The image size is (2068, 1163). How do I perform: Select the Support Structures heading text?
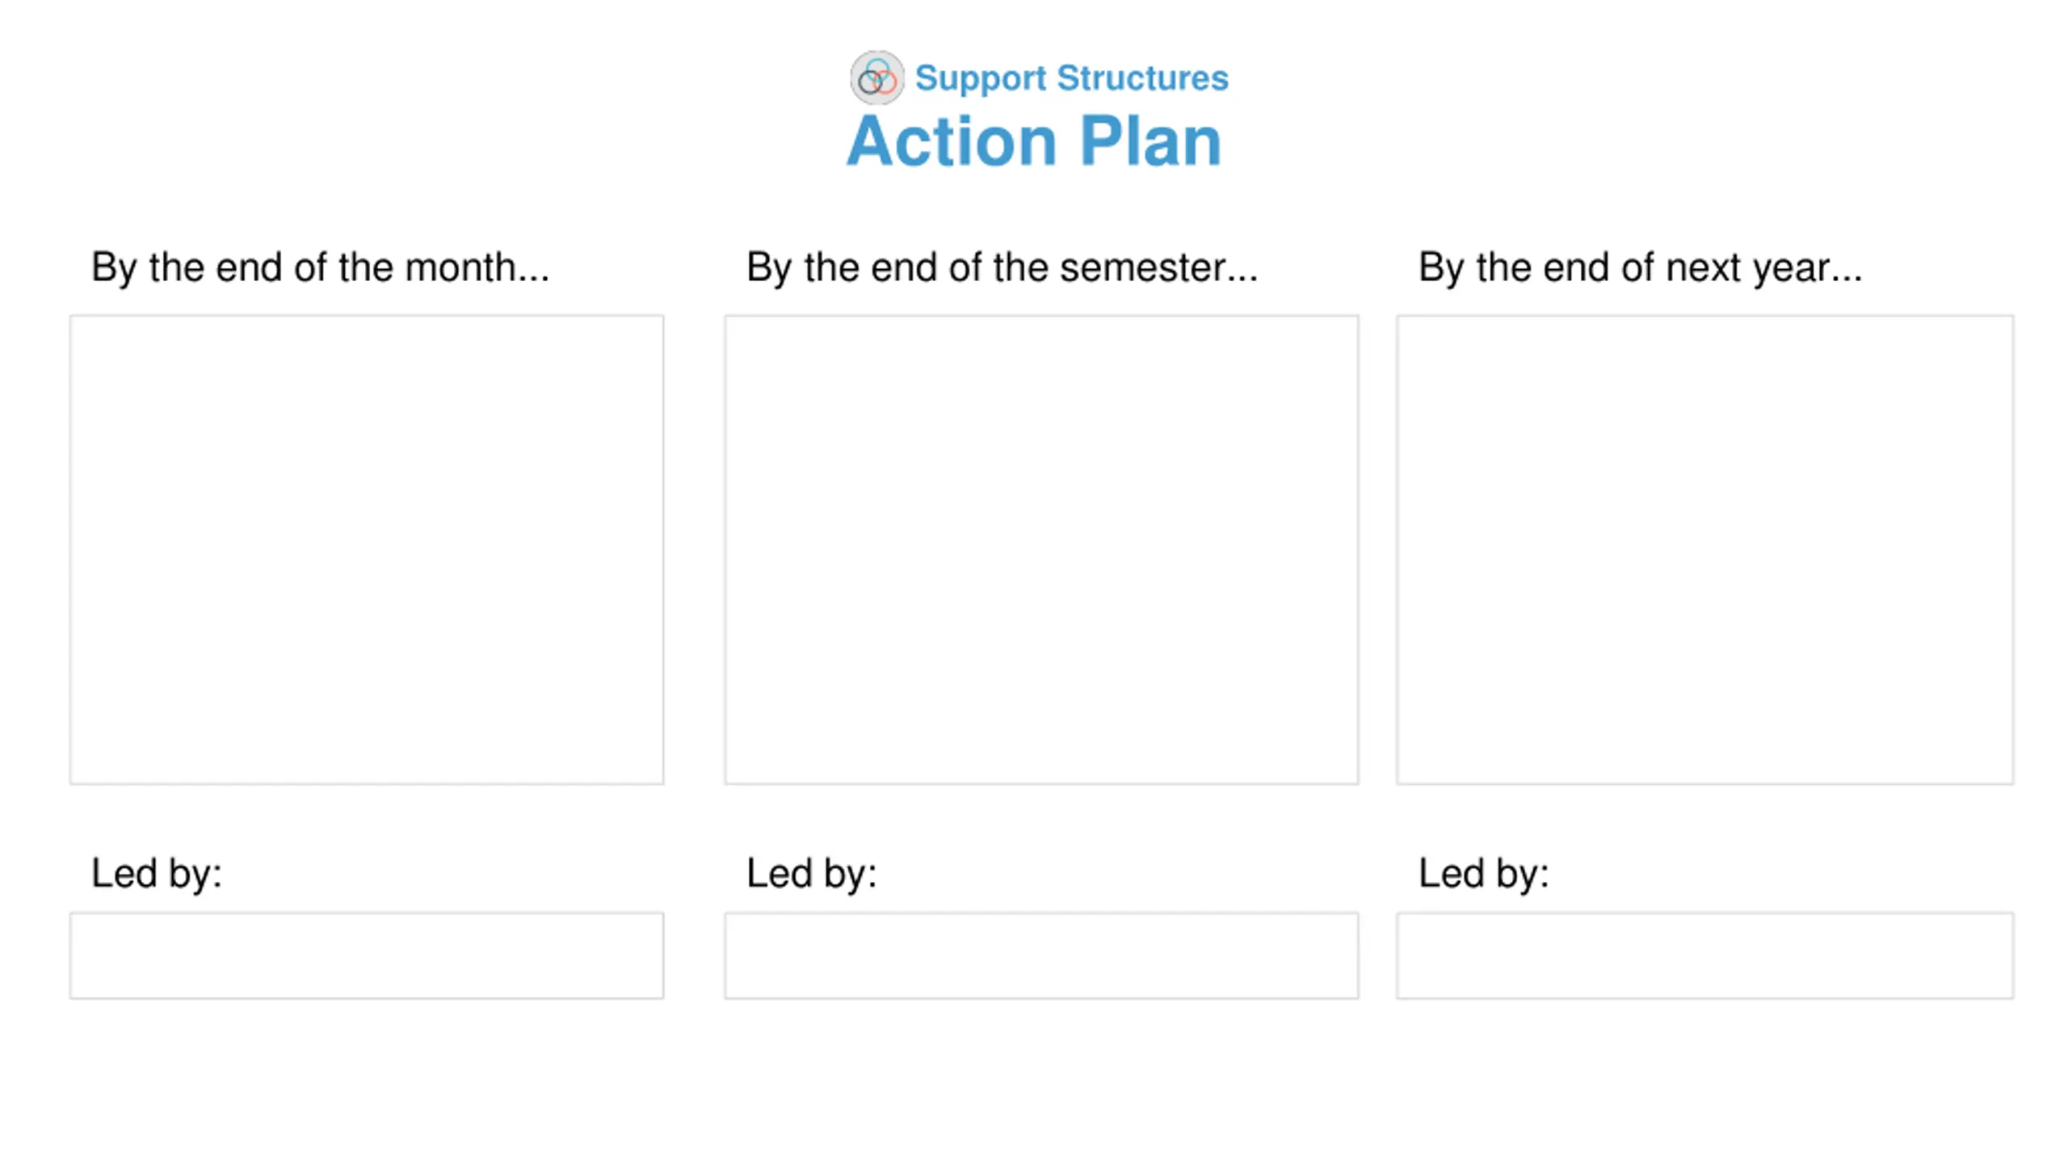click(x=1071, y=79)
